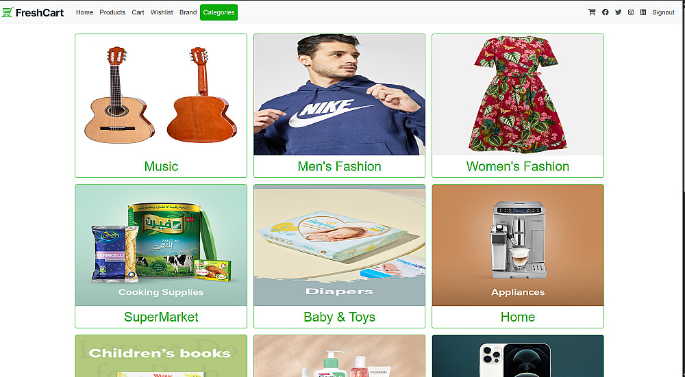685x377 pixels.
Task: Choose the SuperMarket category card
Action: [x=161, y=256]
